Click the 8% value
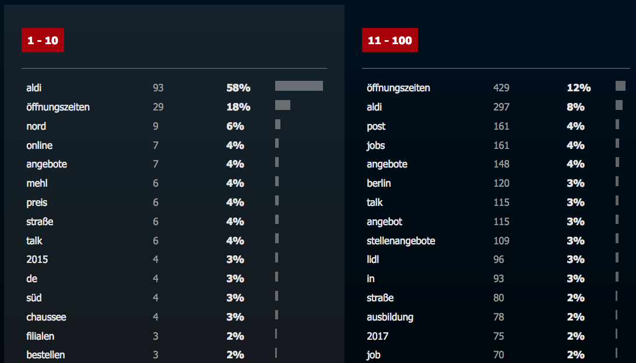The width and height of the screenshot is (636, 363). 575,107
